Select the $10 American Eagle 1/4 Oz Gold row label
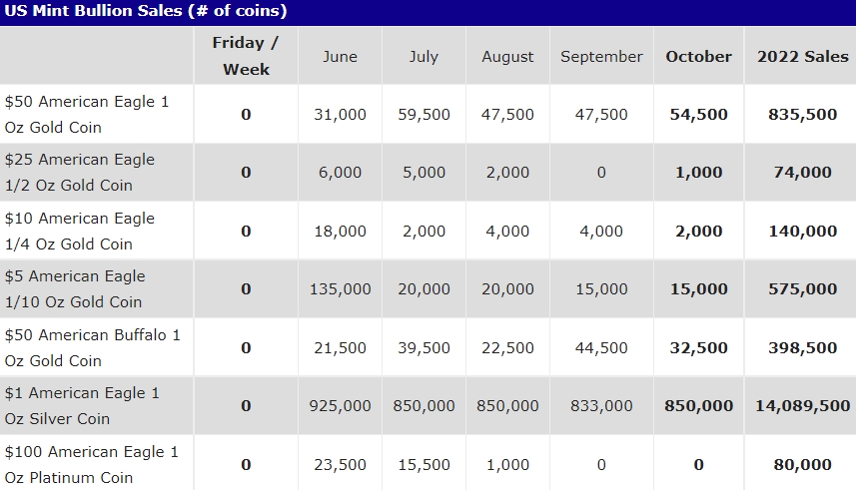 point(80,231)
